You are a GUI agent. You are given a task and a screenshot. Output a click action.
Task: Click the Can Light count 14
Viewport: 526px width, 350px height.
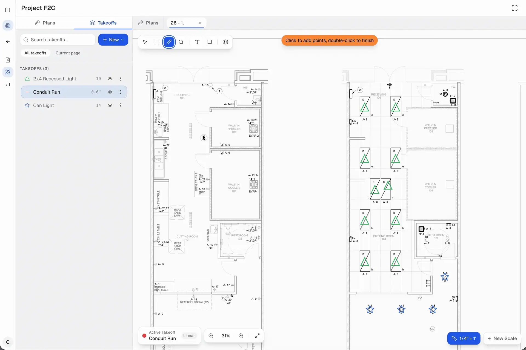[98, 105]
